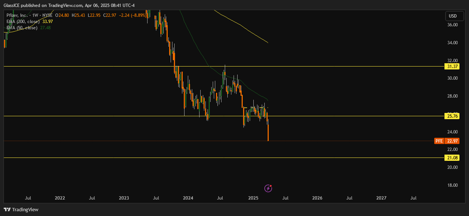Click the PFE 22.97 current price tag
This screenshot has height=216, width=469.
447,141
